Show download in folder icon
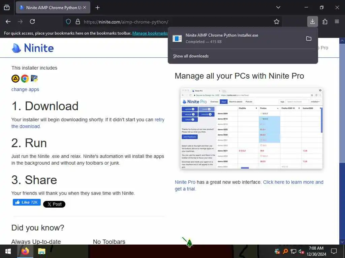The height and width of the screenshot is (258, 345). point(309,38)
